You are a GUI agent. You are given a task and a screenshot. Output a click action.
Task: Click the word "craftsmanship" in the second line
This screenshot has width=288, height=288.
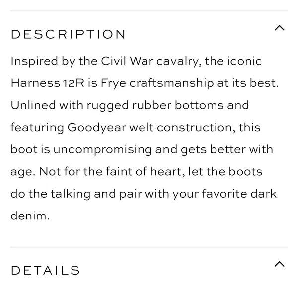[171, 83]
